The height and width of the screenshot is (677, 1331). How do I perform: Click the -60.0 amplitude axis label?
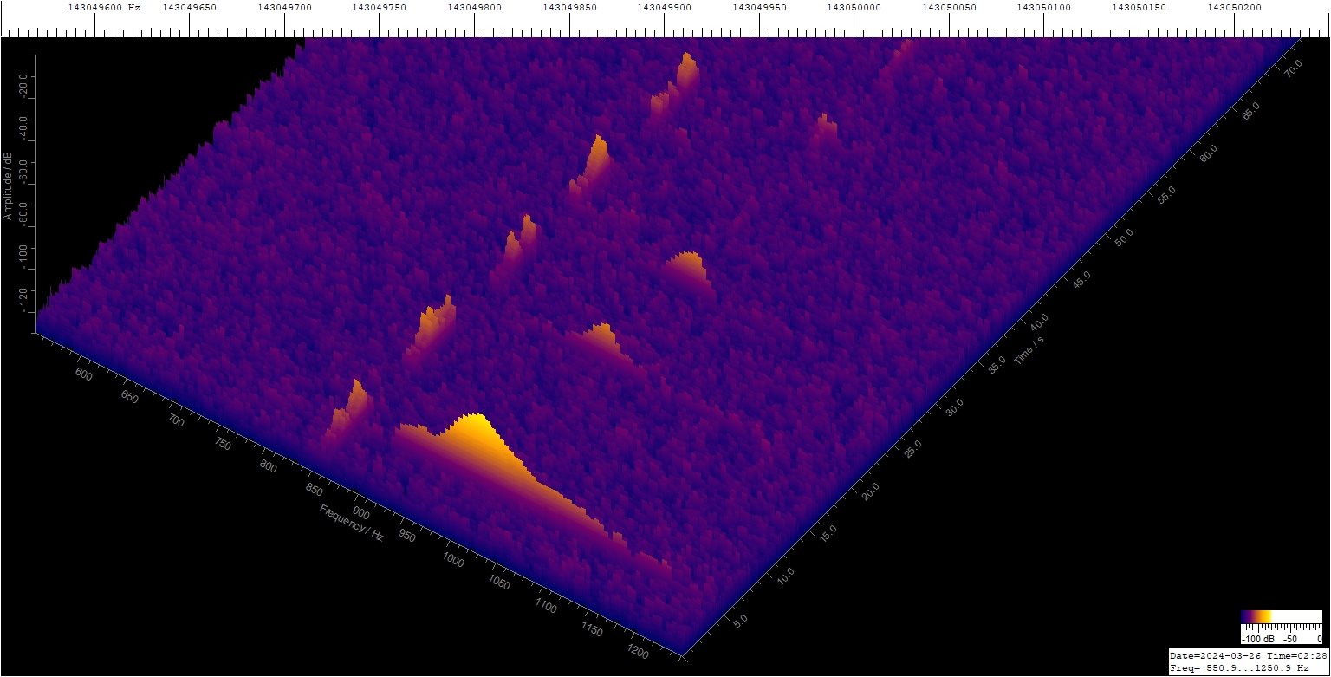[x=23, y=171]
